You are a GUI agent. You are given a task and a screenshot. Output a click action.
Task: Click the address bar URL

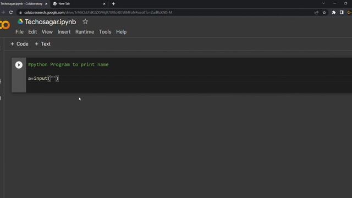pos(98,13)
